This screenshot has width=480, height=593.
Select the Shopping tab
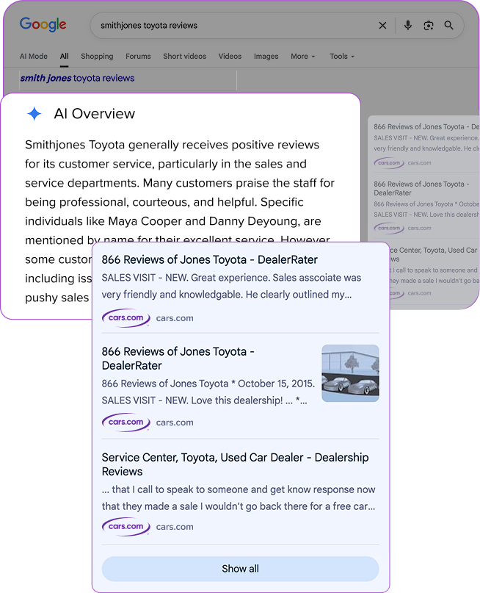(97, 57)
